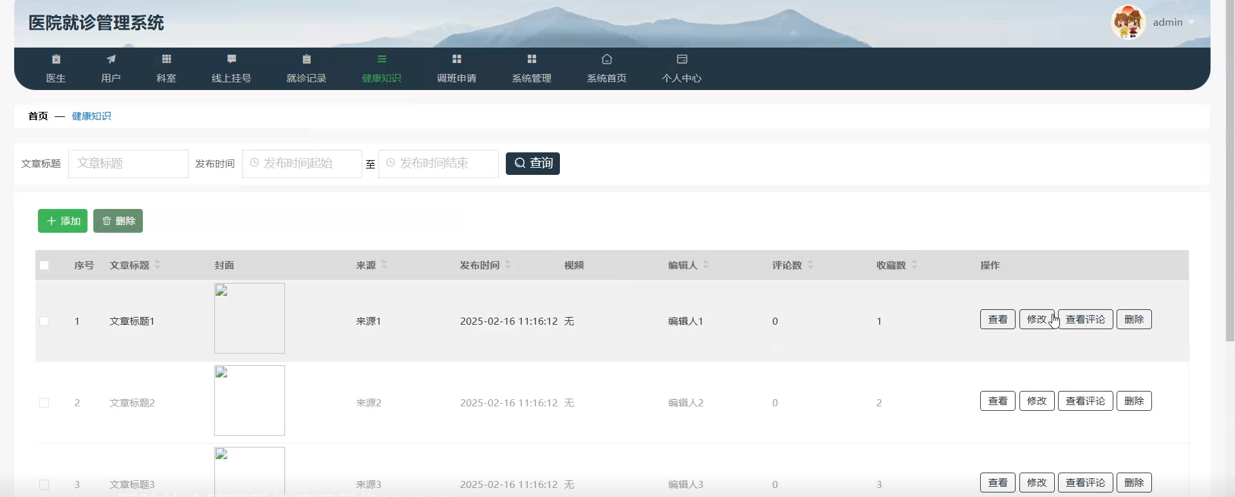The width and height of the screenshot is (1235, 497).
Task: Click the 就诊记录 clipboard icon
Action: (307, 59)
